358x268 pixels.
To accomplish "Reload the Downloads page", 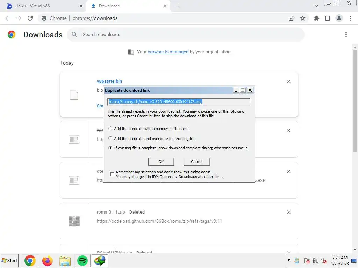I will pos(30,18).
